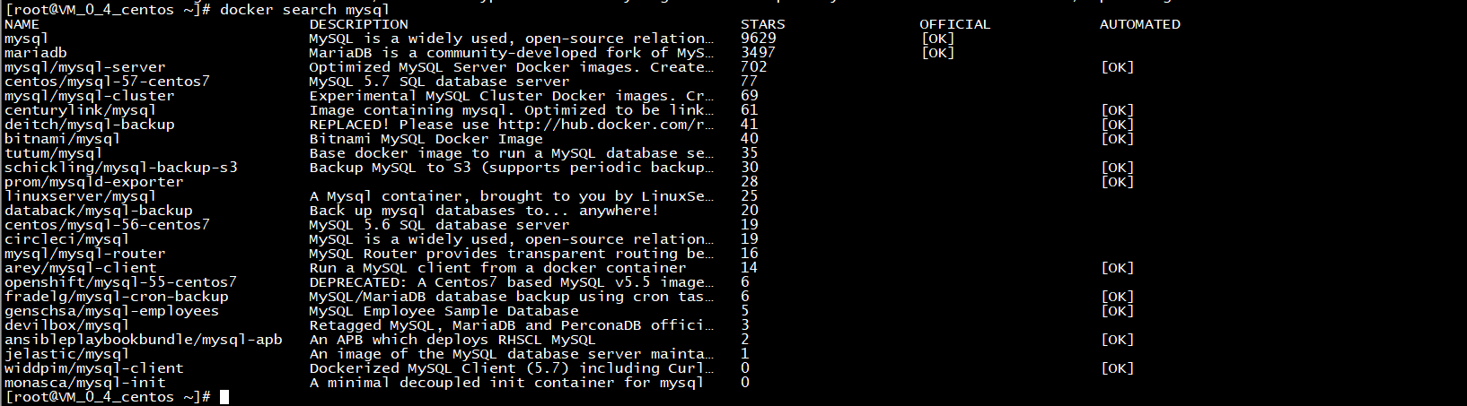Click the DESCRIPTION column header
The width and height of the screenshot is (1467, 406).
point(358,24)
